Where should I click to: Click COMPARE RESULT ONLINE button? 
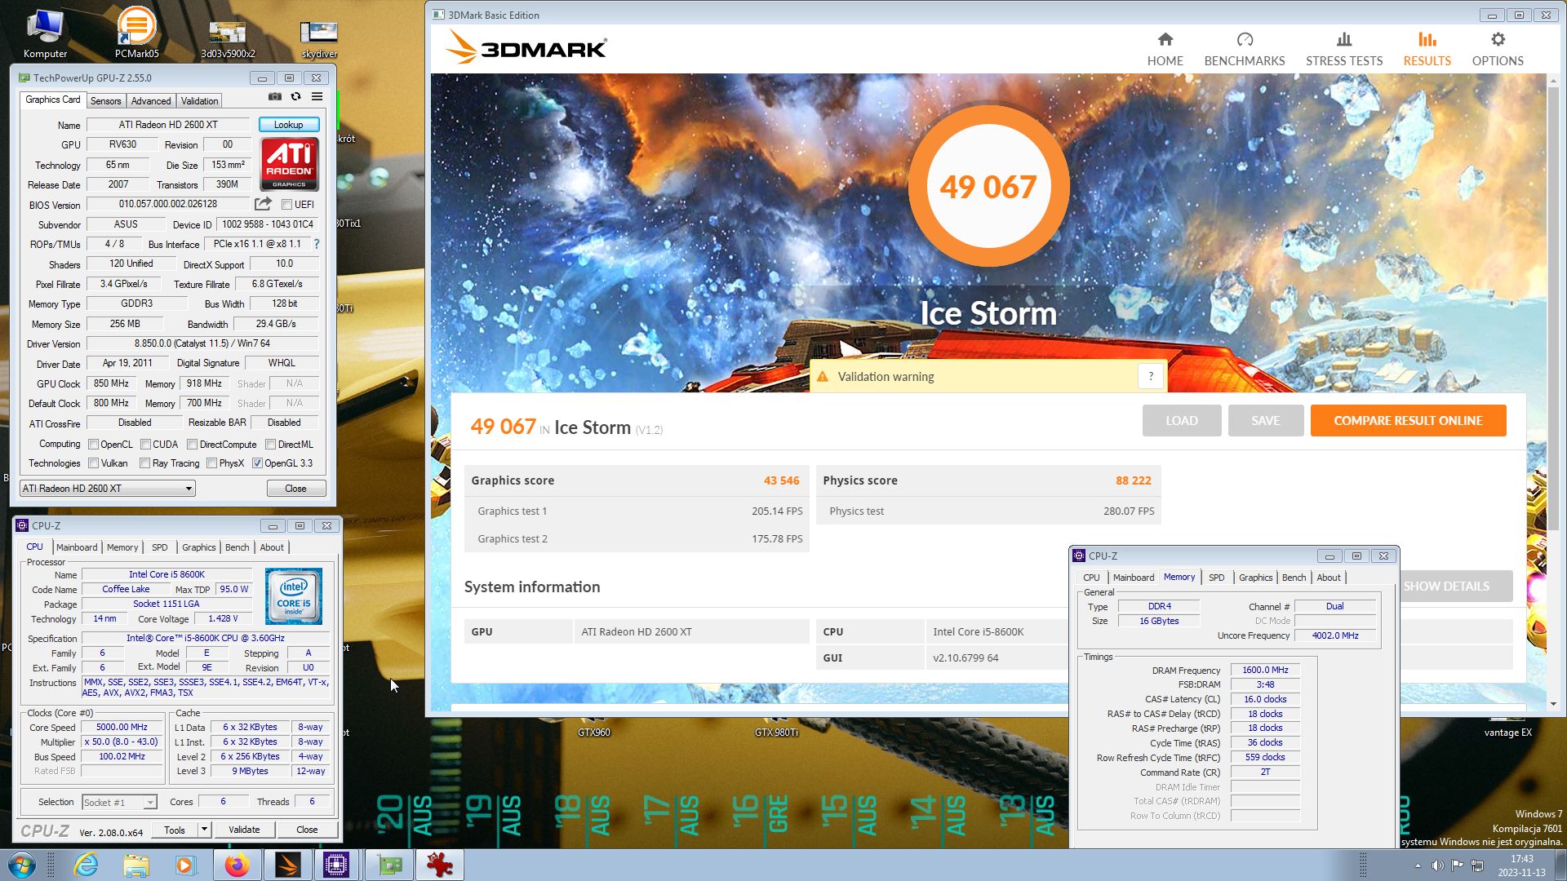(1408, 421)
